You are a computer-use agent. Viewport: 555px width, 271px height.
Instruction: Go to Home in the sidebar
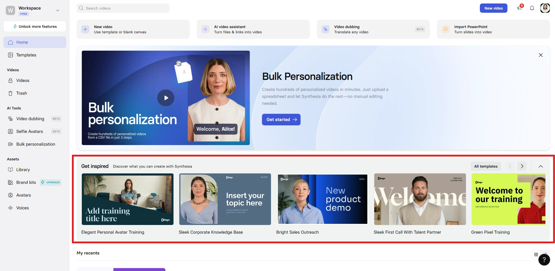pyautogui.click(x=35, y=42)
